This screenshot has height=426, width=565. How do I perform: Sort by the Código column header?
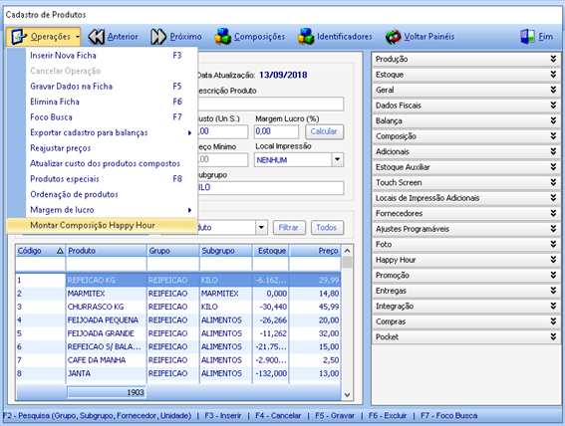(x=40, y=251)
